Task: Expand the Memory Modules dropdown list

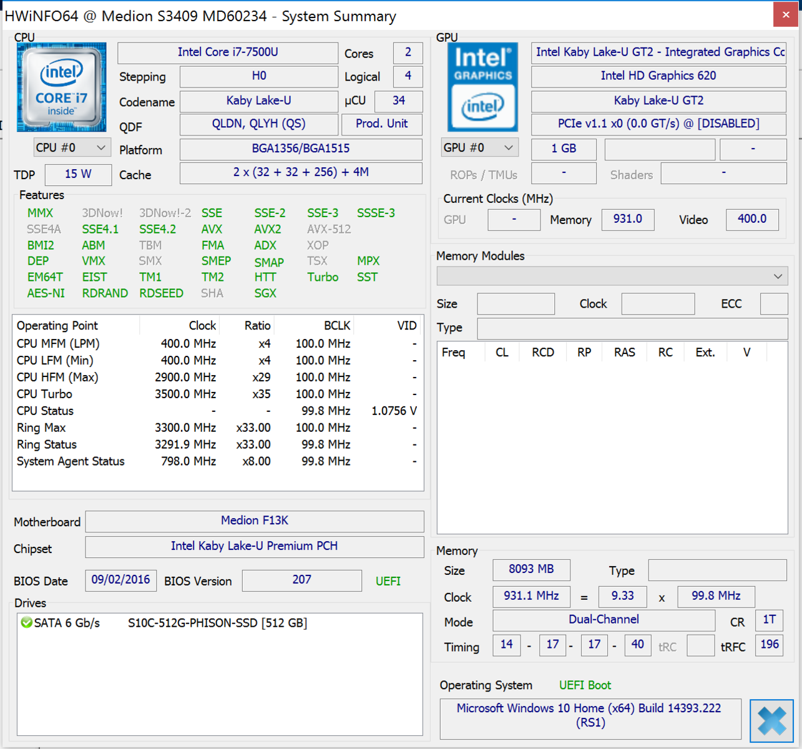Action: (x=612, y=276)
